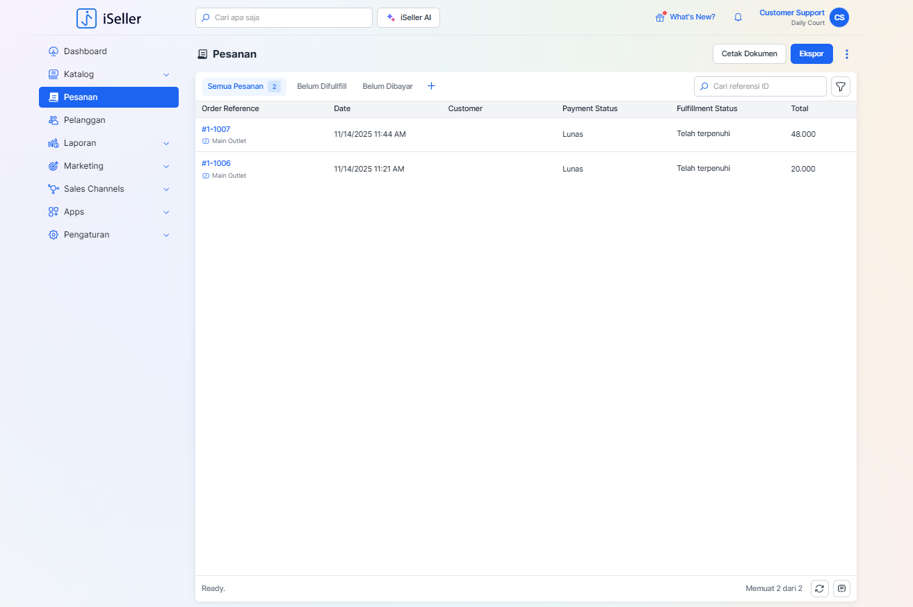Open the notes icon in footer
913x607 pixels.
click(x=841, y=589)
